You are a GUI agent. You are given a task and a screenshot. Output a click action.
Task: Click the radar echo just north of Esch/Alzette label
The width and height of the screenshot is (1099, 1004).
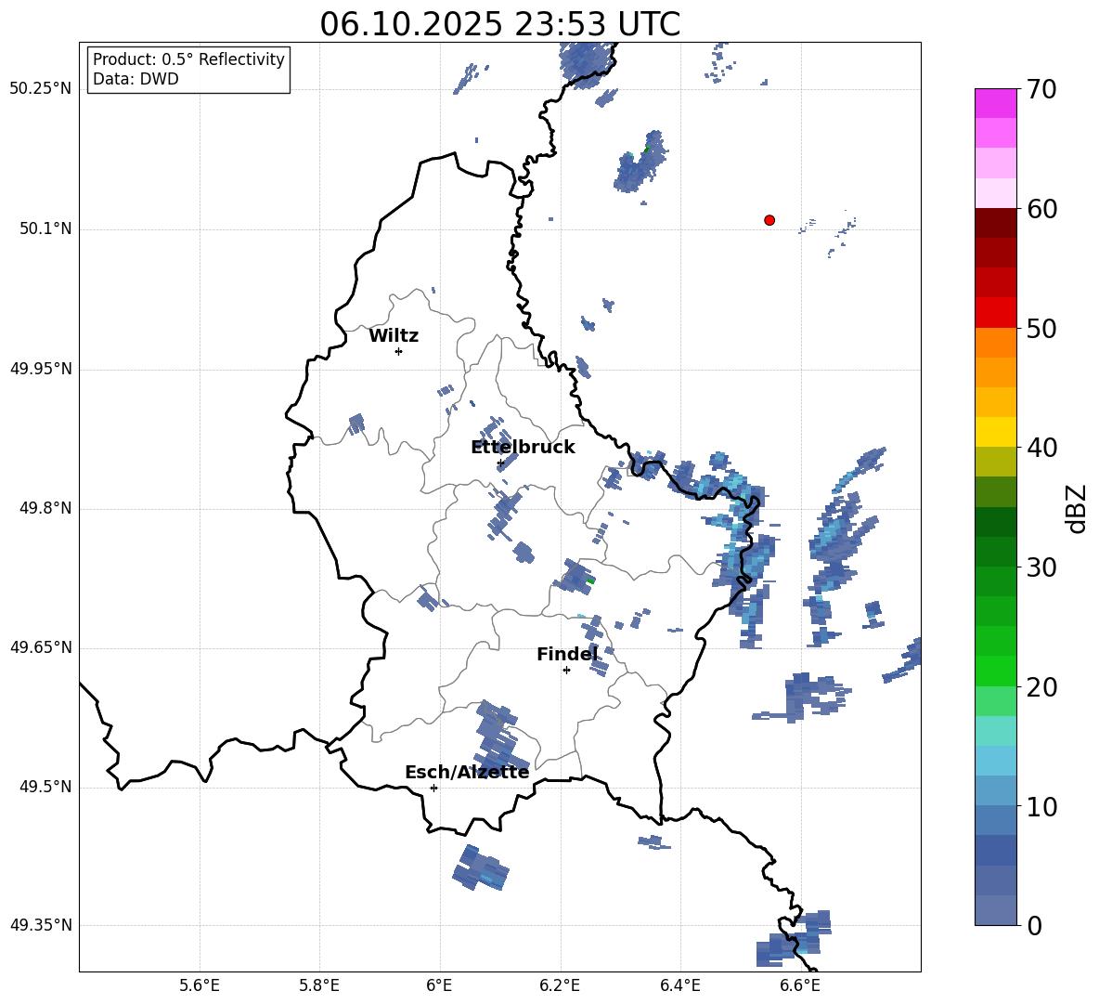point(499,737)
